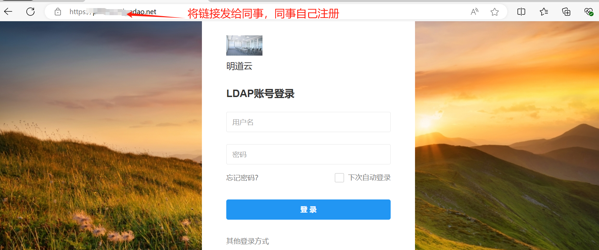Click the 明道云 brand name text

tap(239, 66)
